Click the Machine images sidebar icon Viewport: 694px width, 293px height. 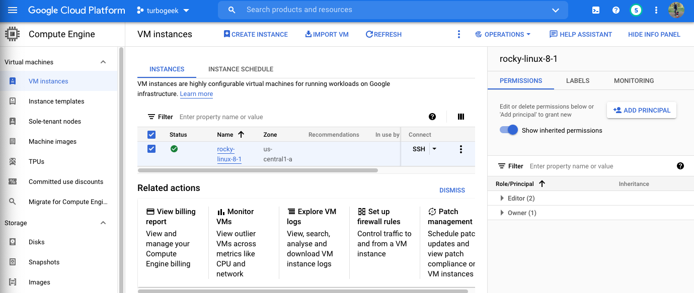pos(13,141)
